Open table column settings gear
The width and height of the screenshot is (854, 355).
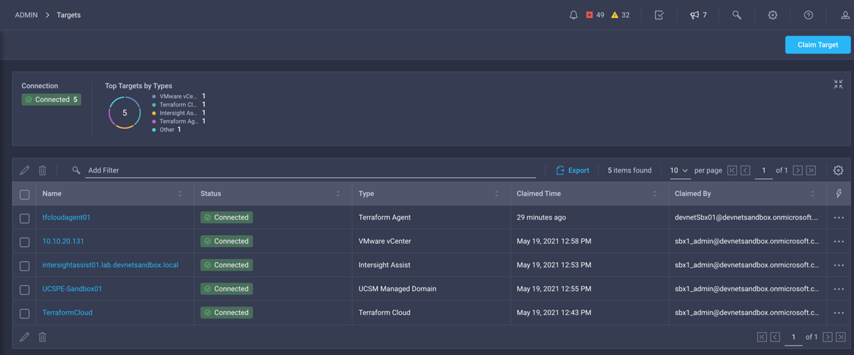coord(838,170)
